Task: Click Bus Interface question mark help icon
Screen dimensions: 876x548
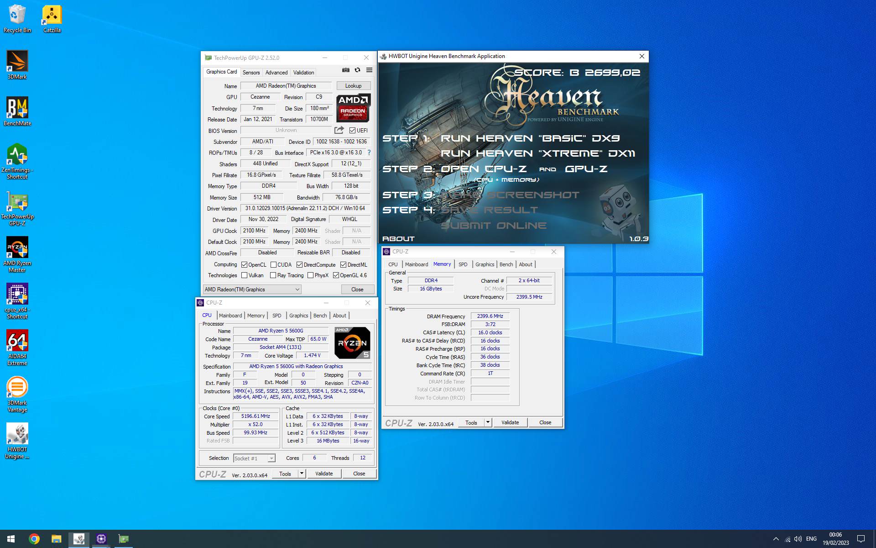Action: 369,153
